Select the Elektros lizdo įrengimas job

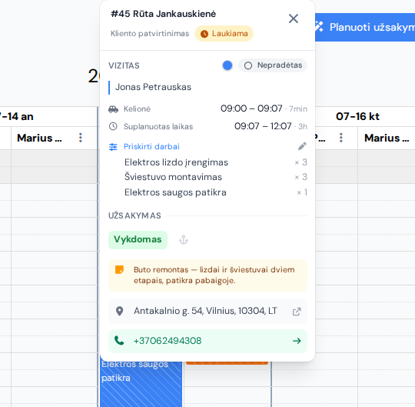coord(176,162)
